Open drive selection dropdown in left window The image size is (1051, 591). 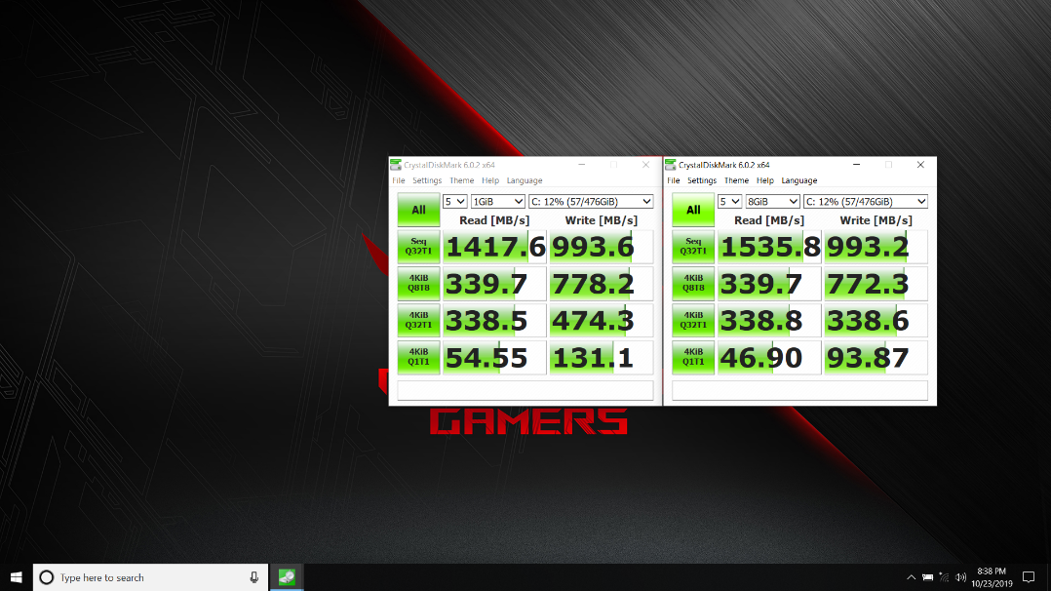coord(591,201)
